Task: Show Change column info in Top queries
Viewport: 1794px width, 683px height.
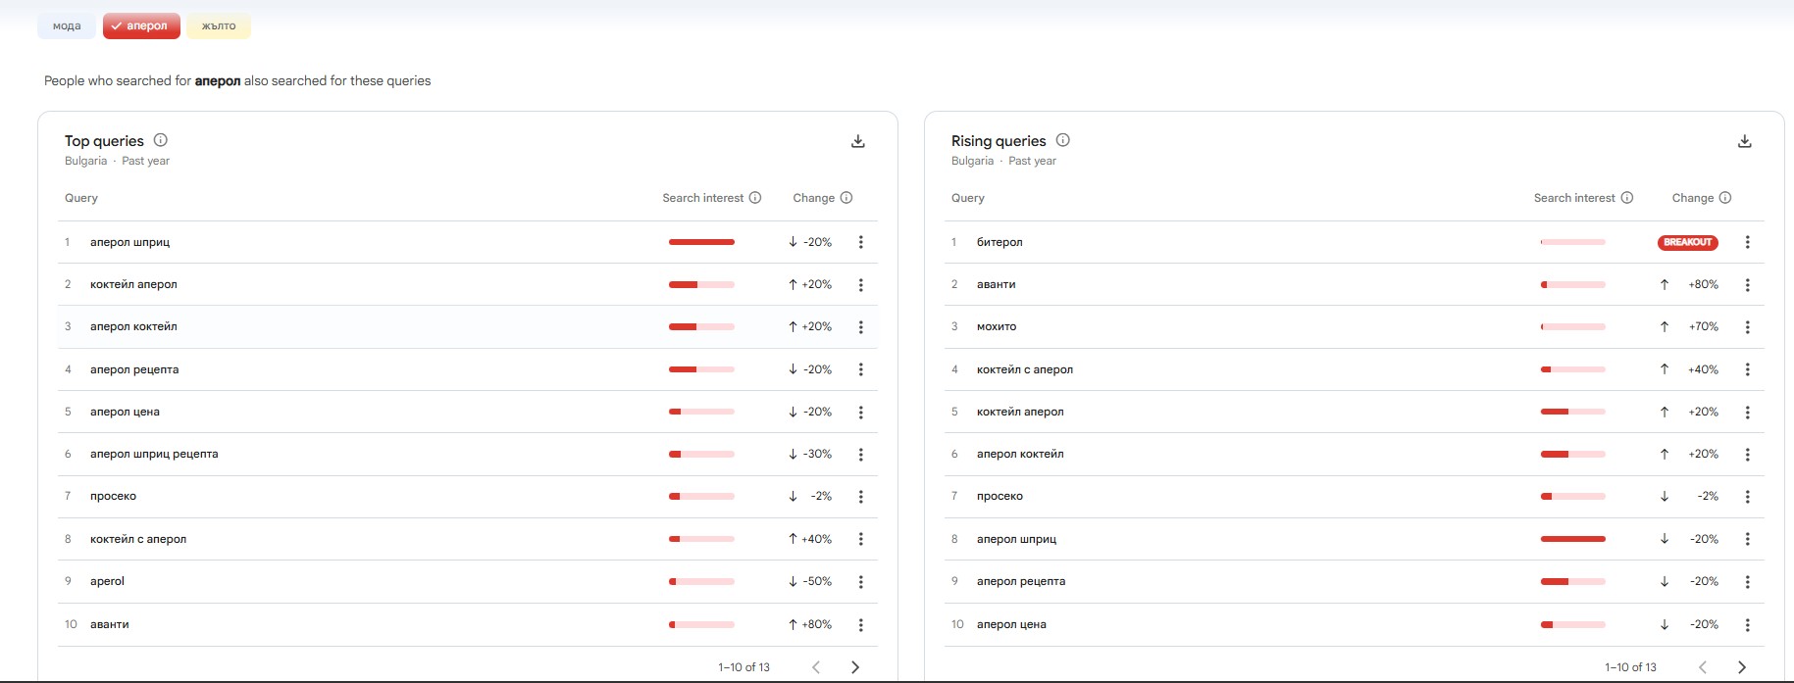Action: [x=846, y=198]
